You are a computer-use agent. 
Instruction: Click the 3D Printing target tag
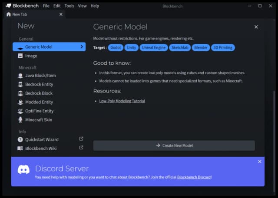click(x=223, y=47)
